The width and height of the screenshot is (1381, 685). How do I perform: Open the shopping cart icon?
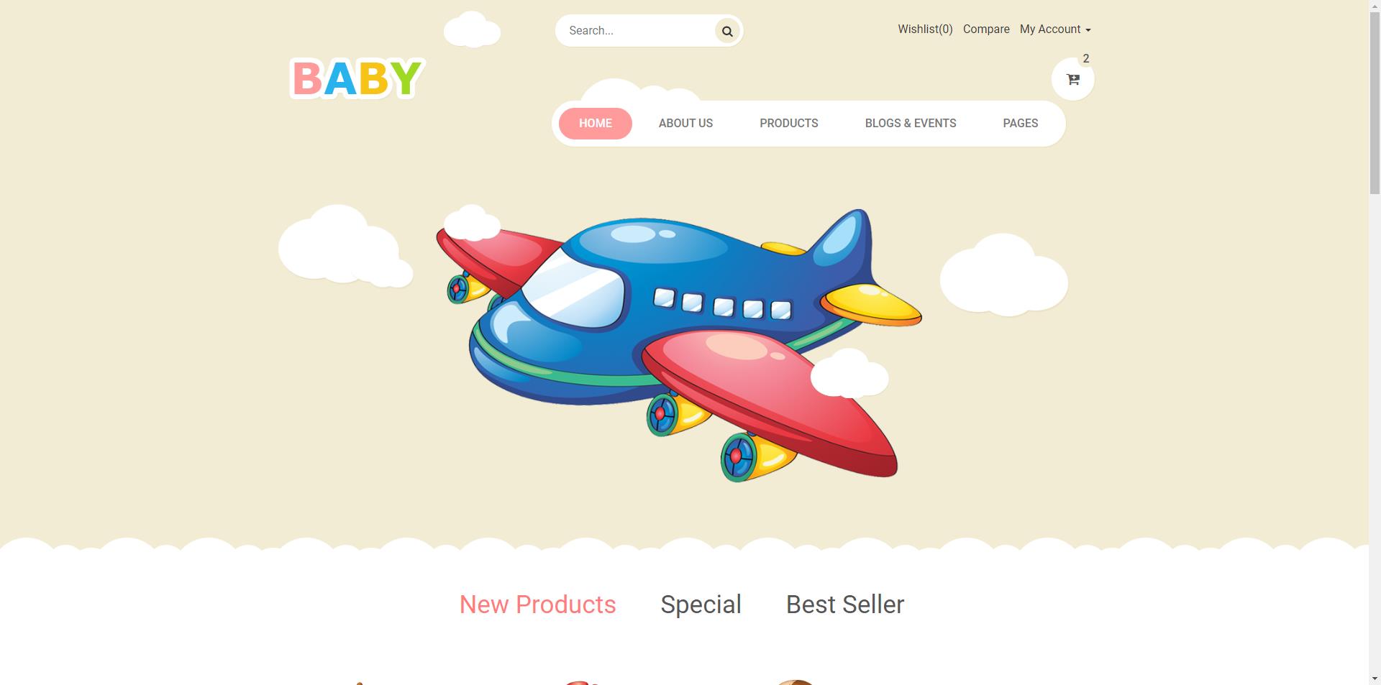(x=1073, y=79)
